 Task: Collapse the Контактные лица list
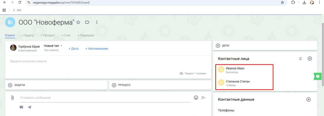pyautogui.click(x=300, y=59)
